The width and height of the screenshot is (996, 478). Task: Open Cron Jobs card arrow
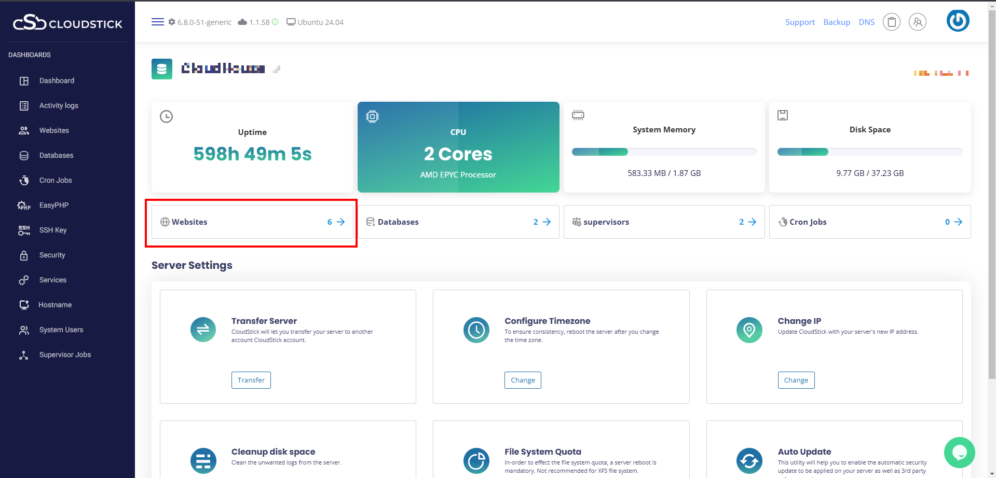958,222
